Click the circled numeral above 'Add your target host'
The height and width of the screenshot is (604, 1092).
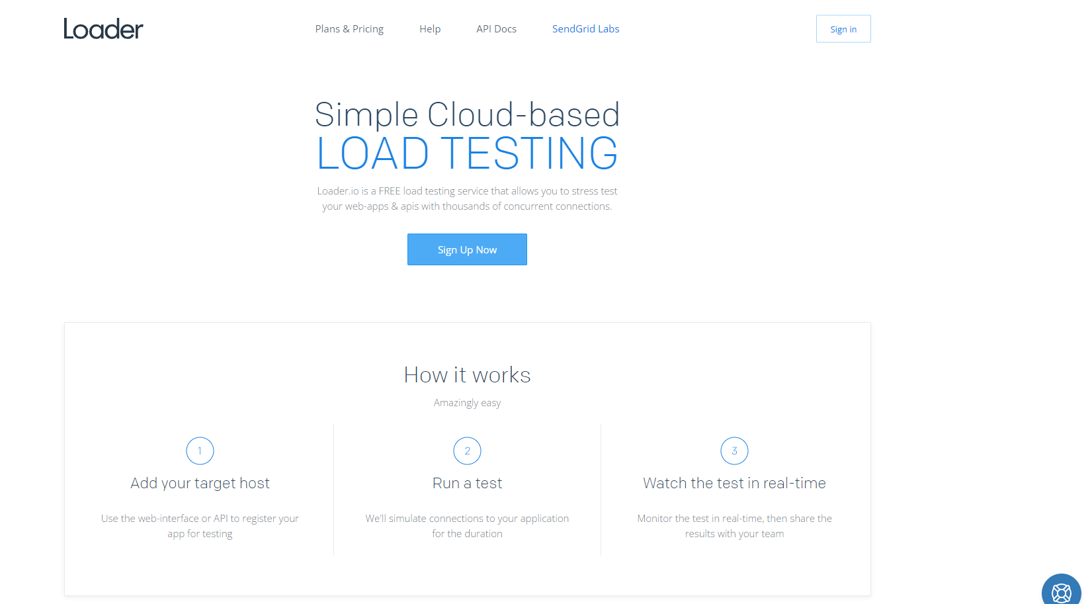[x=200, y=451]
